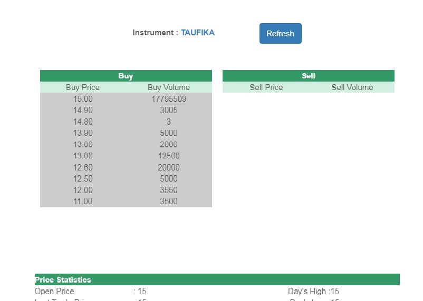
Task: Click the Buy table header
Action: 126,76
